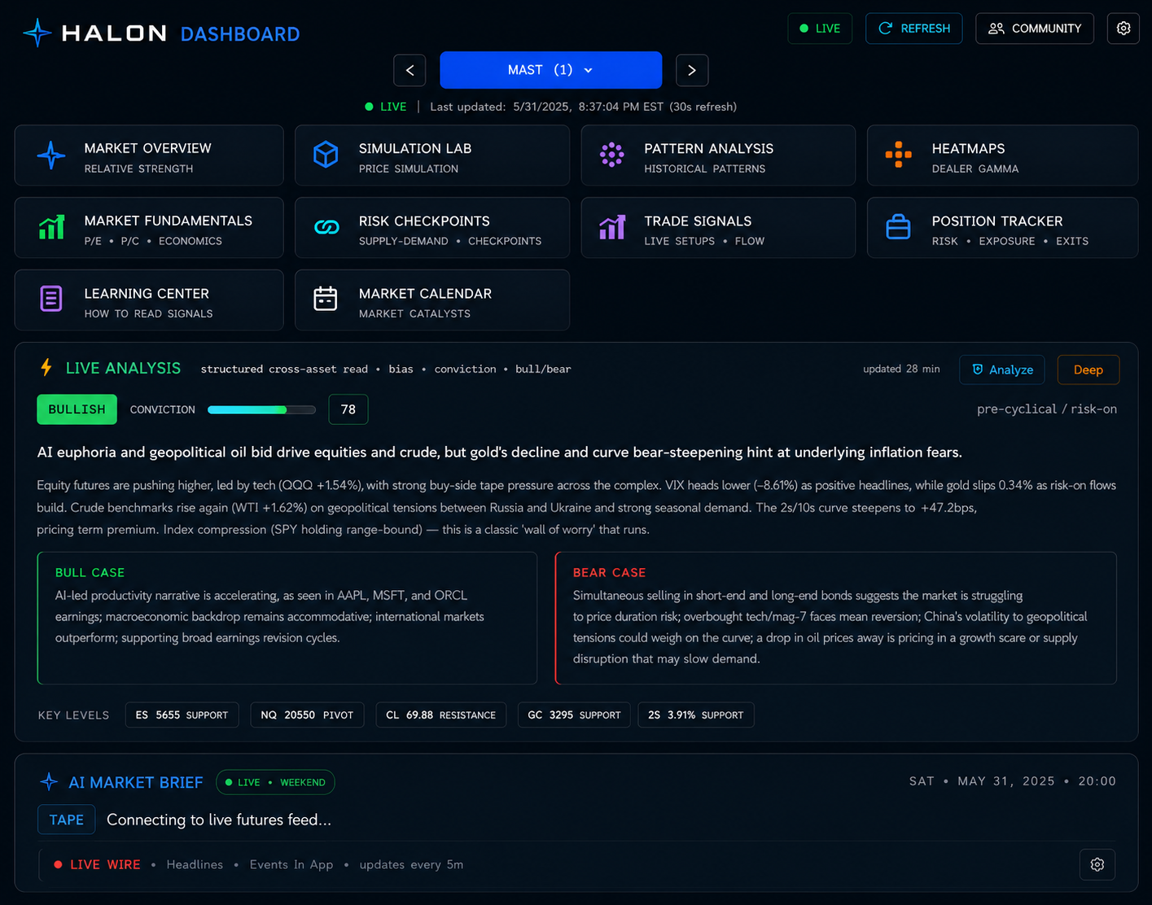Open the Pattern Analysis section
The height and width of the screenshot is (905, 1152).
(x=718, y=155)
